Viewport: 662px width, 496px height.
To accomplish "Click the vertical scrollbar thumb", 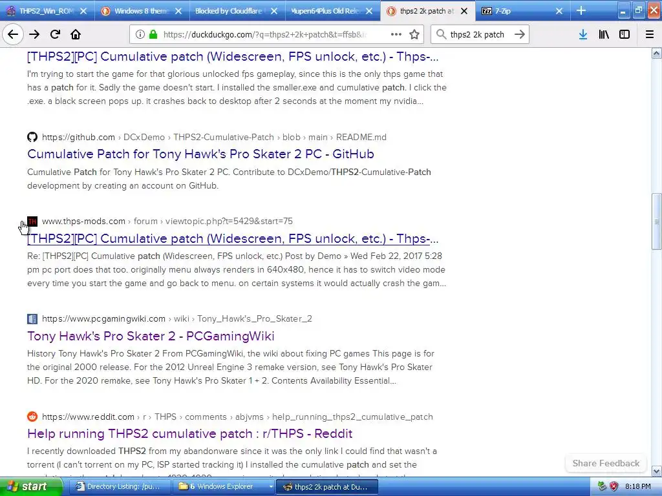I will [x=657, y=222].
